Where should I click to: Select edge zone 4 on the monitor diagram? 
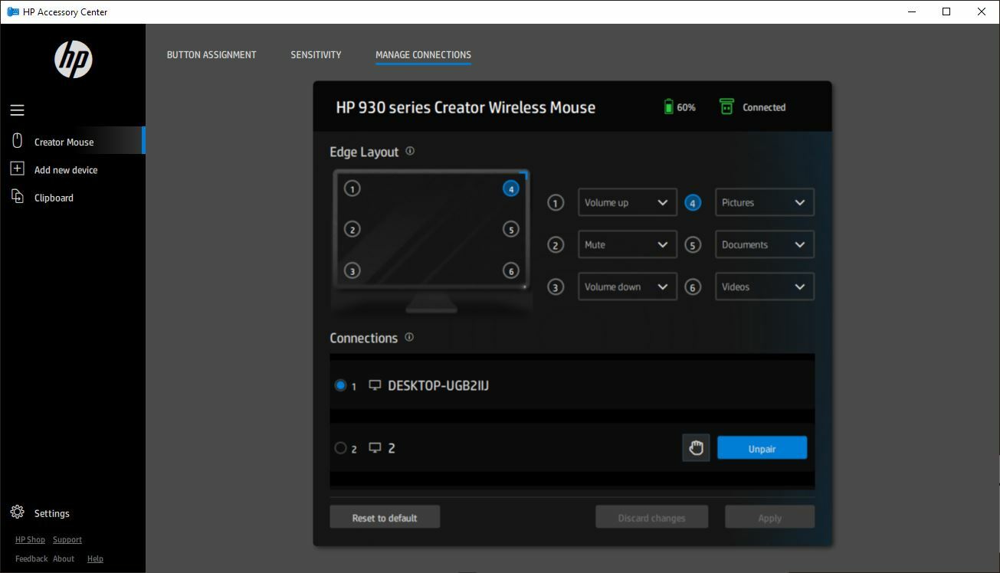510,188
